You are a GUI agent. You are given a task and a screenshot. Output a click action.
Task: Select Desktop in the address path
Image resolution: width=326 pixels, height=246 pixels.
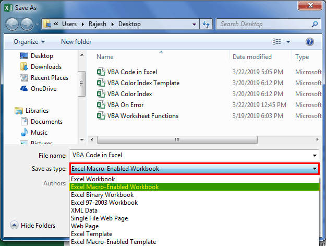tap(129, 24)
